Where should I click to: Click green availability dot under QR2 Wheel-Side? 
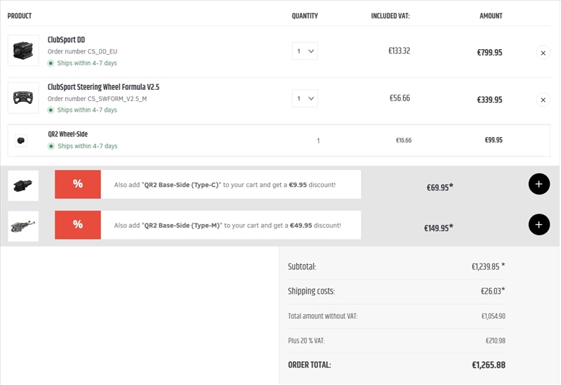pos(51,146)
